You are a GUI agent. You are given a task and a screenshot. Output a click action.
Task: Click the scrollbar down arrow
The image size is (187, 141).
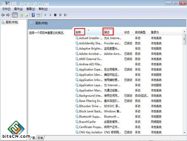[184, 133]
